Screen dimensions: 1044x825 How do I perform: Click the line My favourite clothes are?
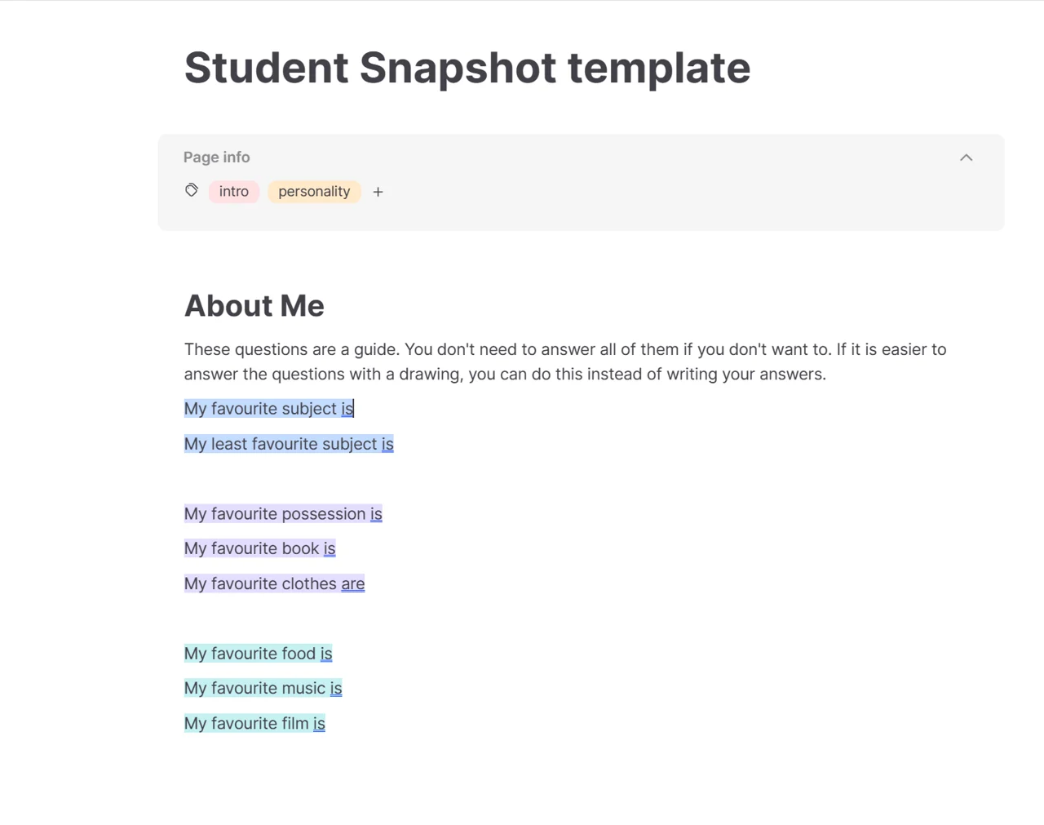coord(275,583)
